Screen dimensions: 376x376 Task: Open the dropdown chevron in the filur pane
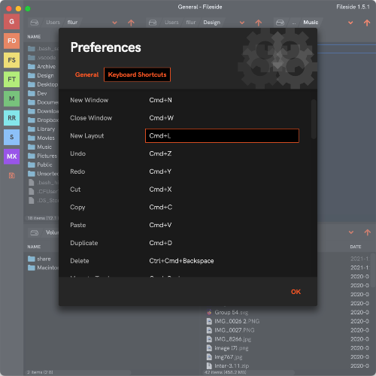[114, 23]
